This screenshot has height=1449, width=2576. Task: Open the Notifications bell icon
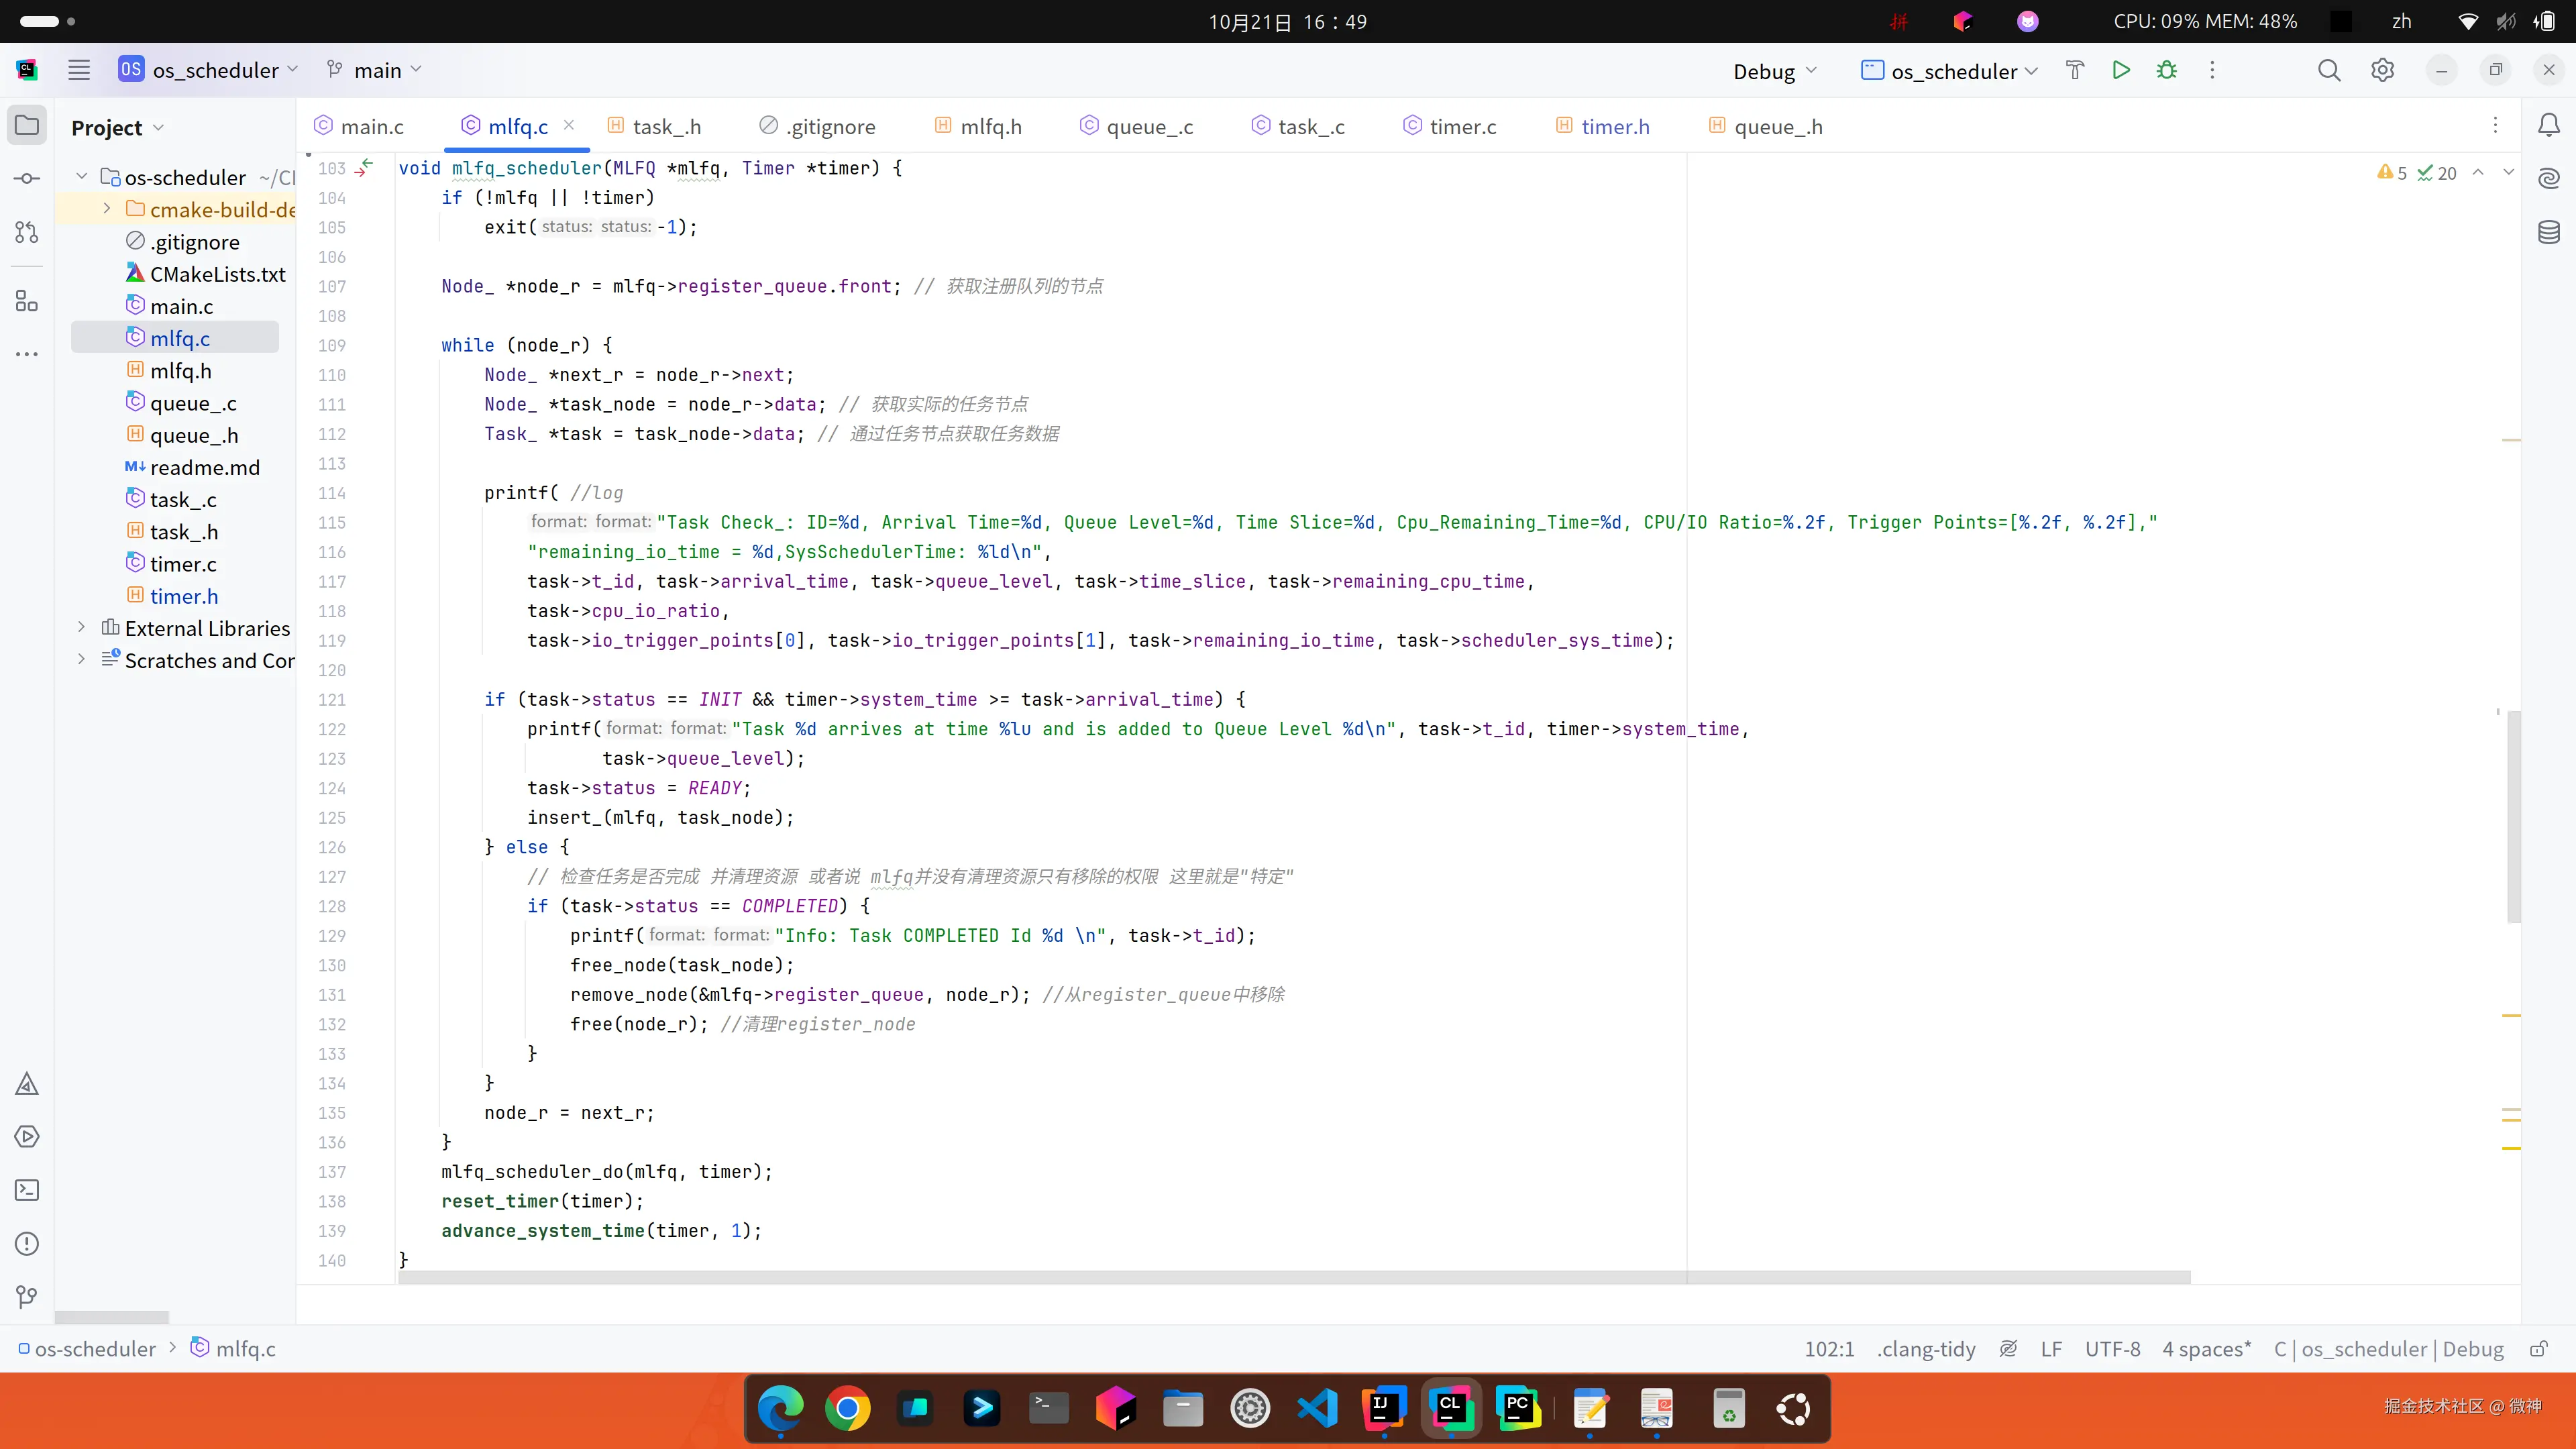(2549, 125)
